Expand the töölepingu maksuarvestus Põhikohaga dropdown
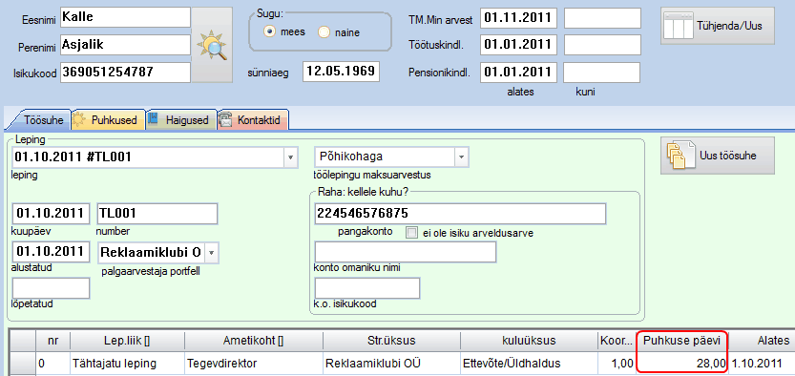 (461, 157)
